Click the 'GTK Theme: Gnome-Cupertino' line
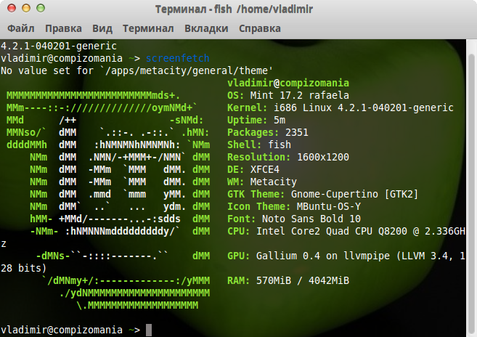The image size is (477, 337). tap(323, 194)
